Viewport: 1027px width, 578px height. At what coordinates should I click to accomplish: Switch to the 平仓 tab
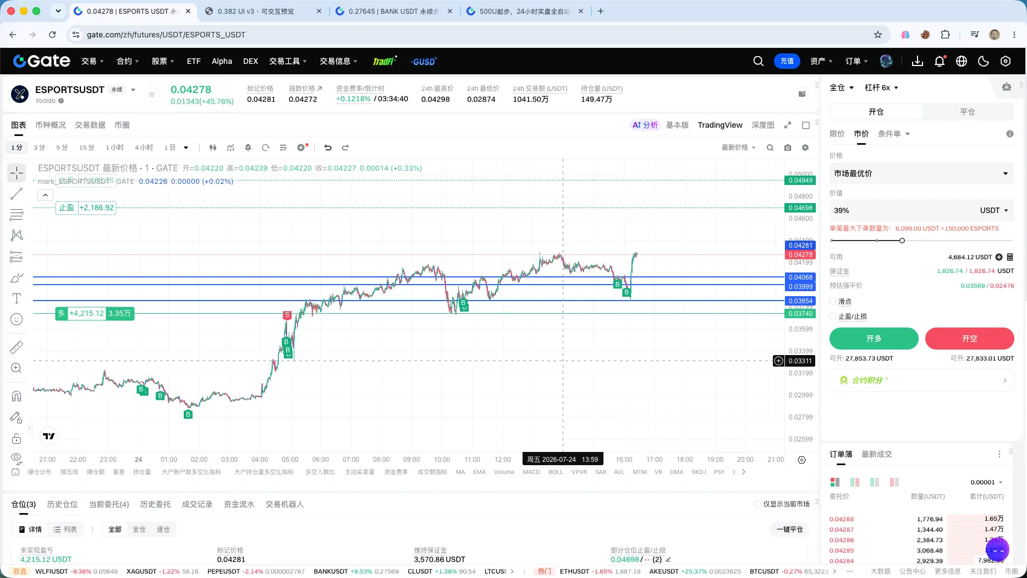tap(968, 112)
